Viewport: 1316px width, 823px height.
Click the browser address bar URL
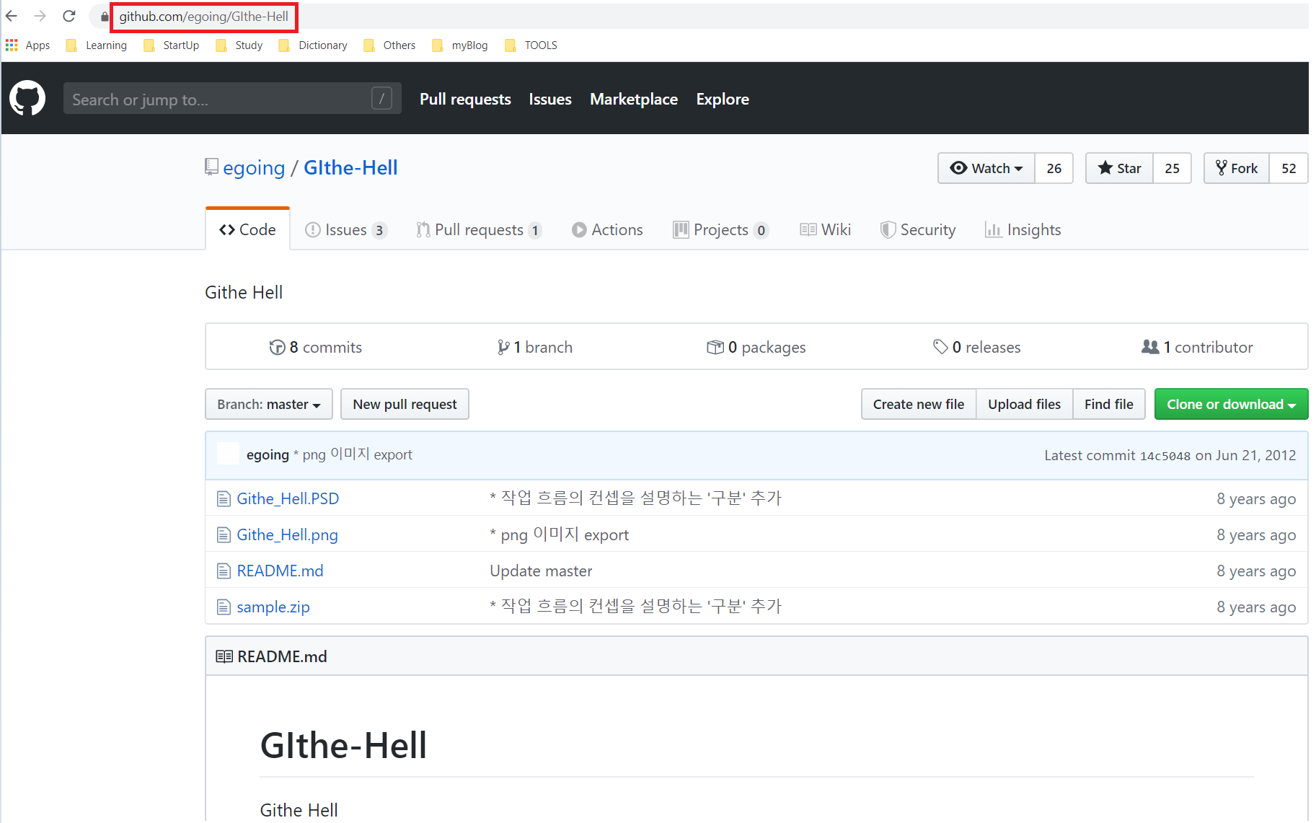pos(203,17)
